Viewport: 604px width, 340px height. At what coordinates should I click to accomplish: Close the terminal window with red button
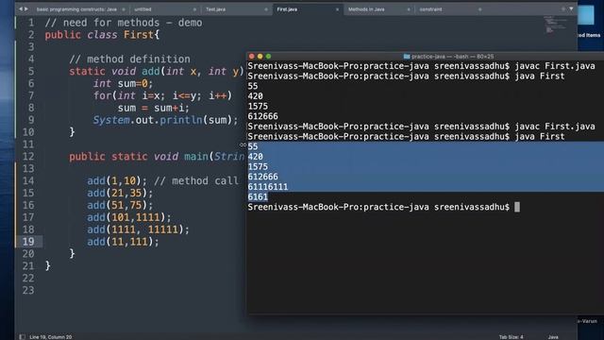[x=252, y=57]
